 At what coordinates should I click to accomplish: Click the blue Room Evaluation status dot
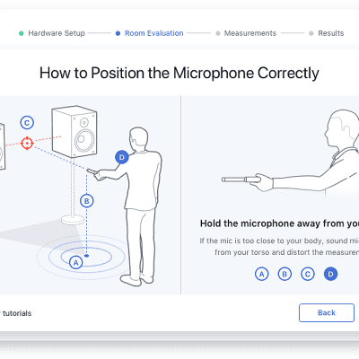118,33
